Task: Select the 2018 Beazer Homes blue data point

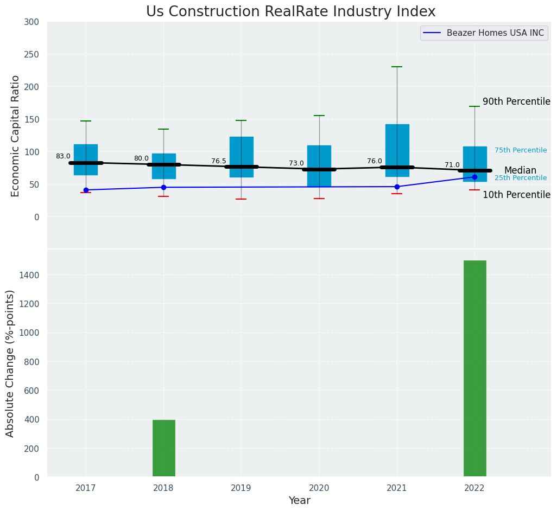Action: (163, 187)
